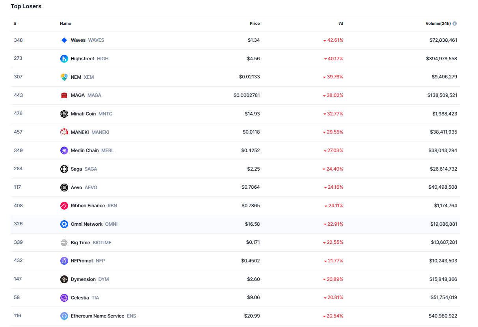Click the Merlin Chain logo icon
Image resolution: width=478 pixels, height=327 pixels.
[x=64, y=150]
